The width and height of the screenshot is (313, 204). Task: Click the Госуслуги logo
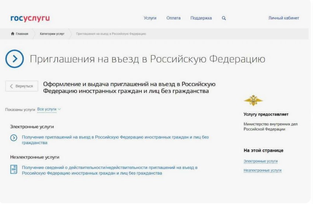(30, 18)
